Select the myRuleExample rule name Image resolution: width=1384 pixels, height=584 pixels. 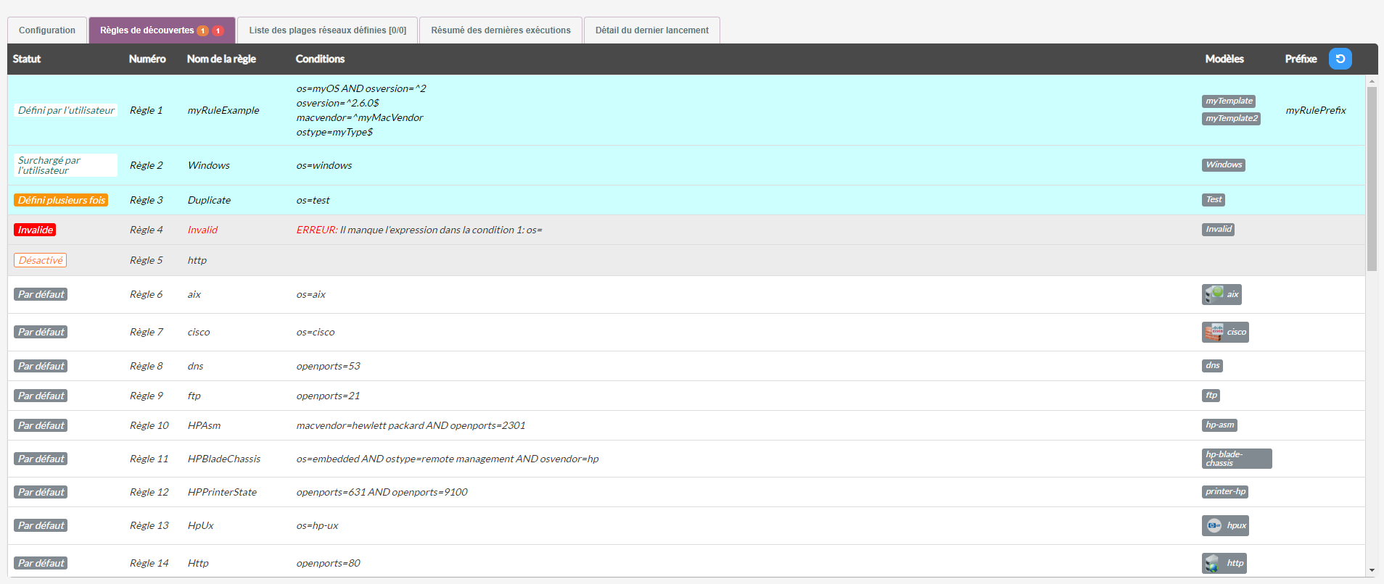tap(223, 110)
